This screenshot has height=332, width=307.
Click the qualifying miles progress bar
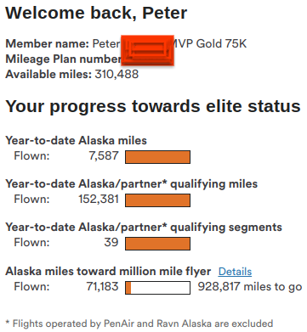157,200
